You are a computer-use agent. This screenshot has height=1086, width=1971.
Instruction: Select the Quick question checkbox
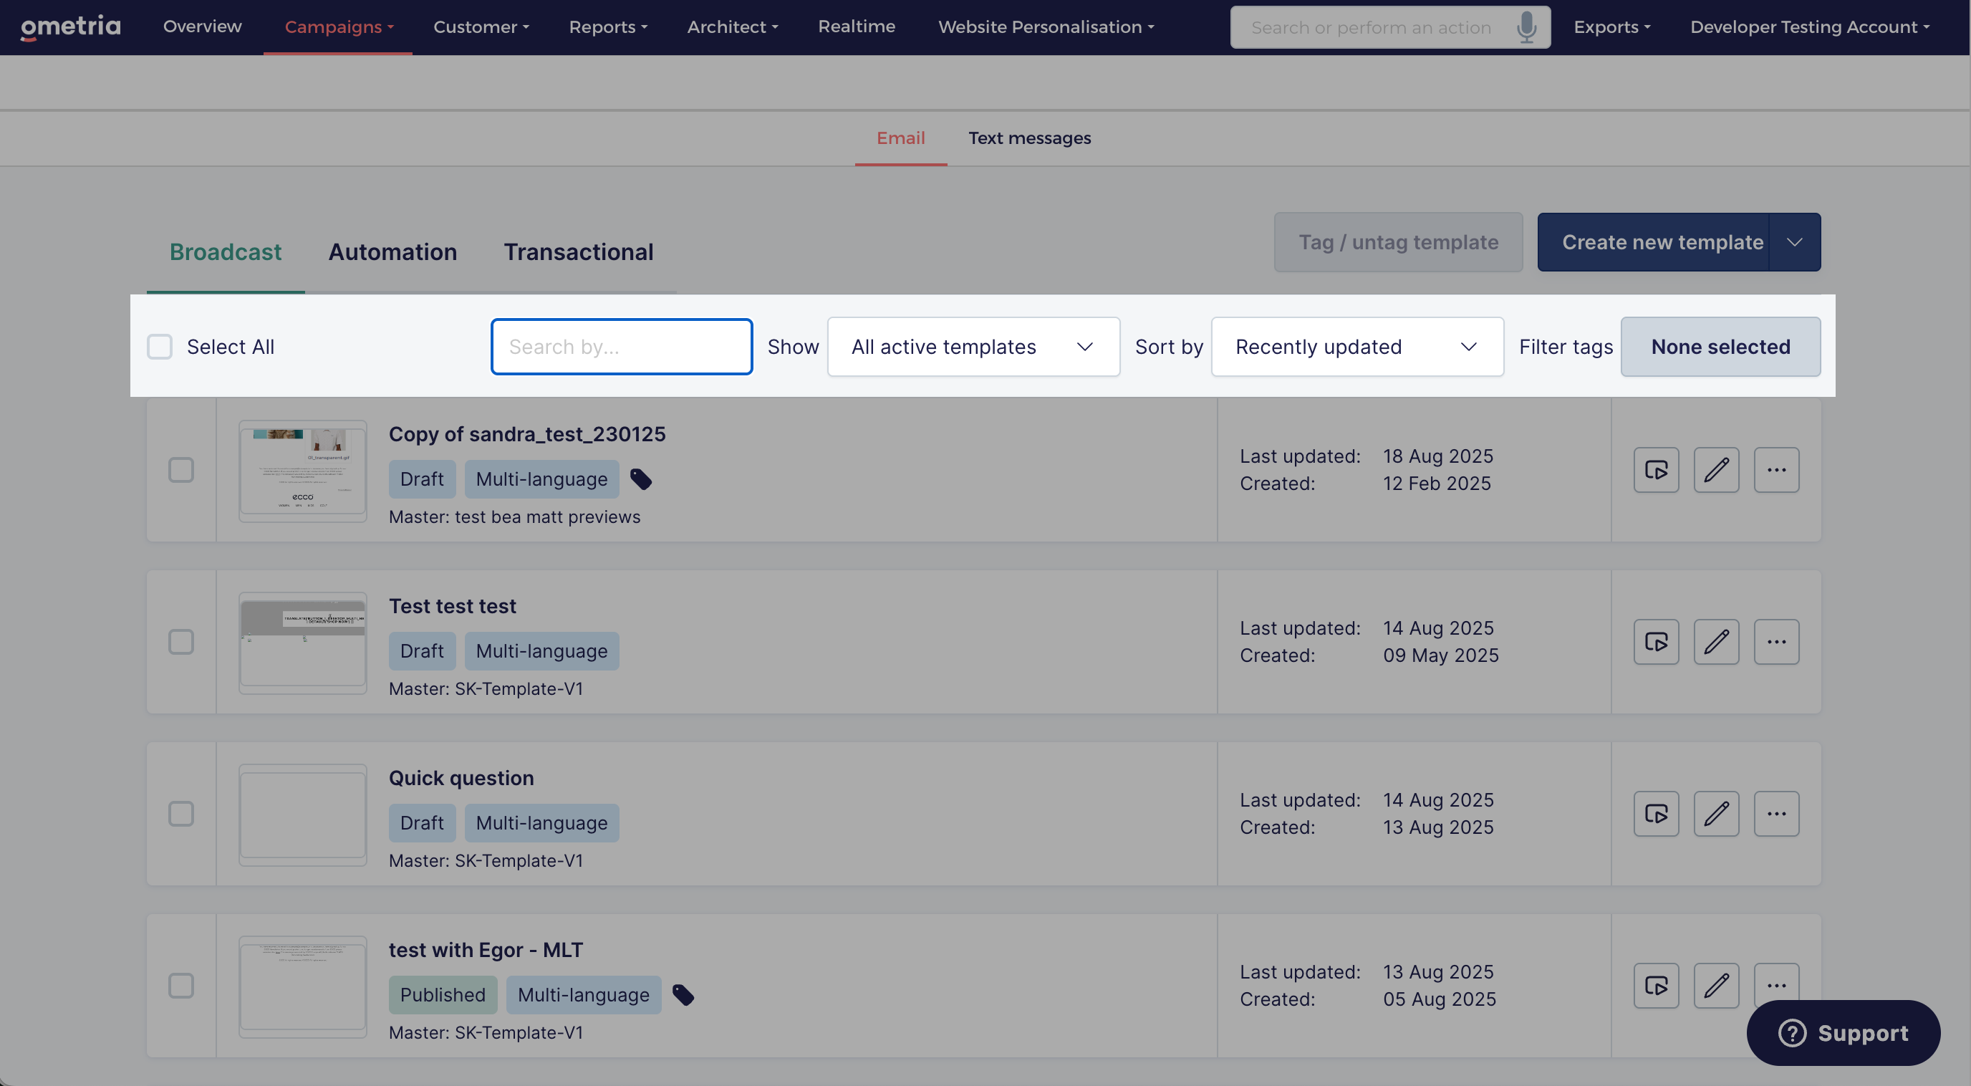[180, 814]
